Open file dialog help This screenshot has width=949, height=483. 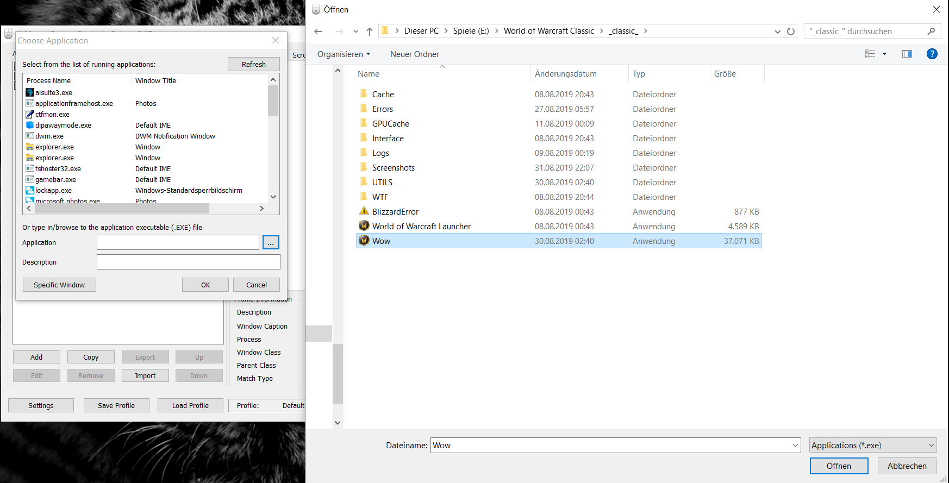tap(932, 54)
